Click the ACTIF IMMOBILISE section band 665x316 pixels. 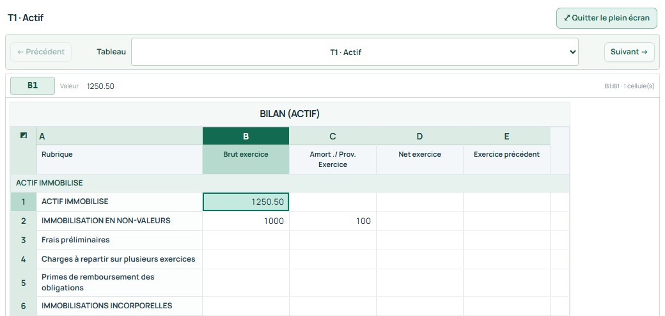[x=290, y=183]
